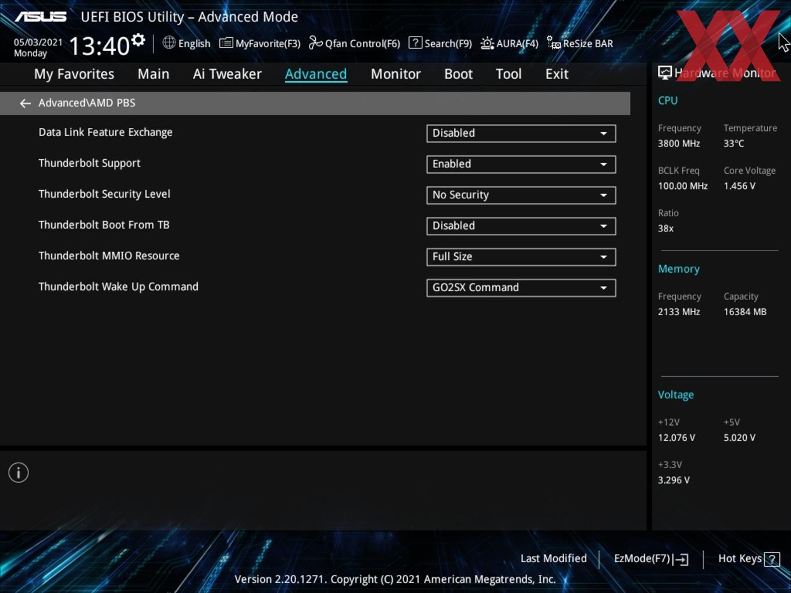791x593 pixels.
Task: Click CPU heading in Hardware Monitor
Action: pos(668,100)
